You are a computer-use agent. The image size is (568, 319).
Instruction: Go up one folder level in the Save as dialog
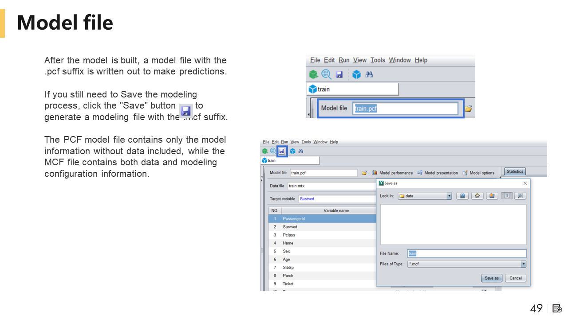462,196
